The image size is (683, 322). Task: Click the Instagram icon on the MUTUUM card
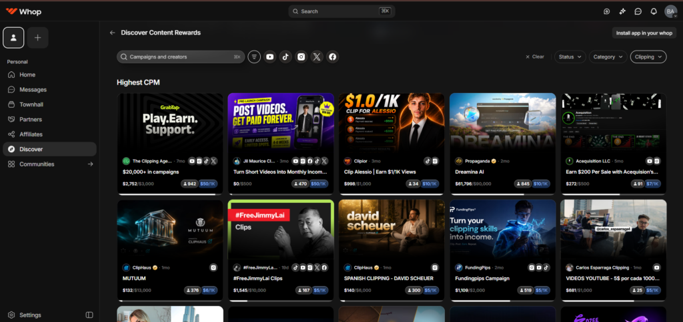213,267
